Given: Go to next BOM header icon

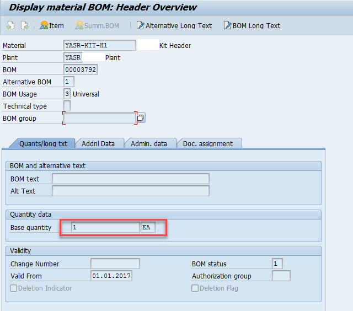Looking at the screenshot, I should click(x=24, y=25).
